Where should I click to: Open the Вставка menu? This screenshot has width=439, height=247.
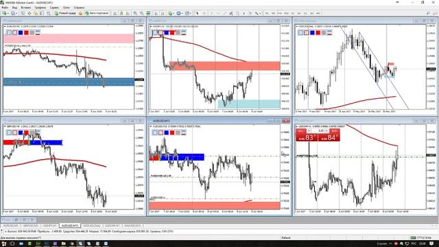tap(26, 8)
